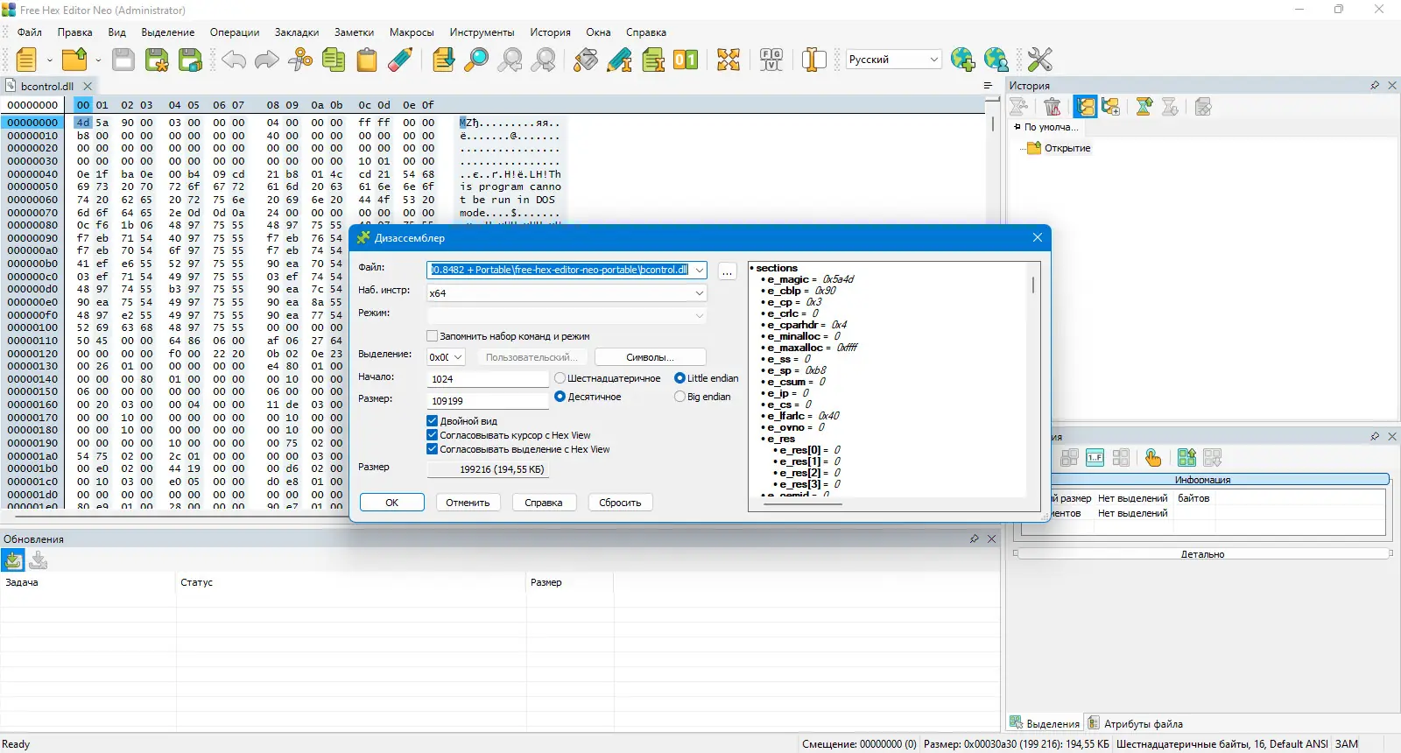The image size is (1401, 753).
Task: Open the 'Наб. инстр' x64 dropdown
Action: 567,293
